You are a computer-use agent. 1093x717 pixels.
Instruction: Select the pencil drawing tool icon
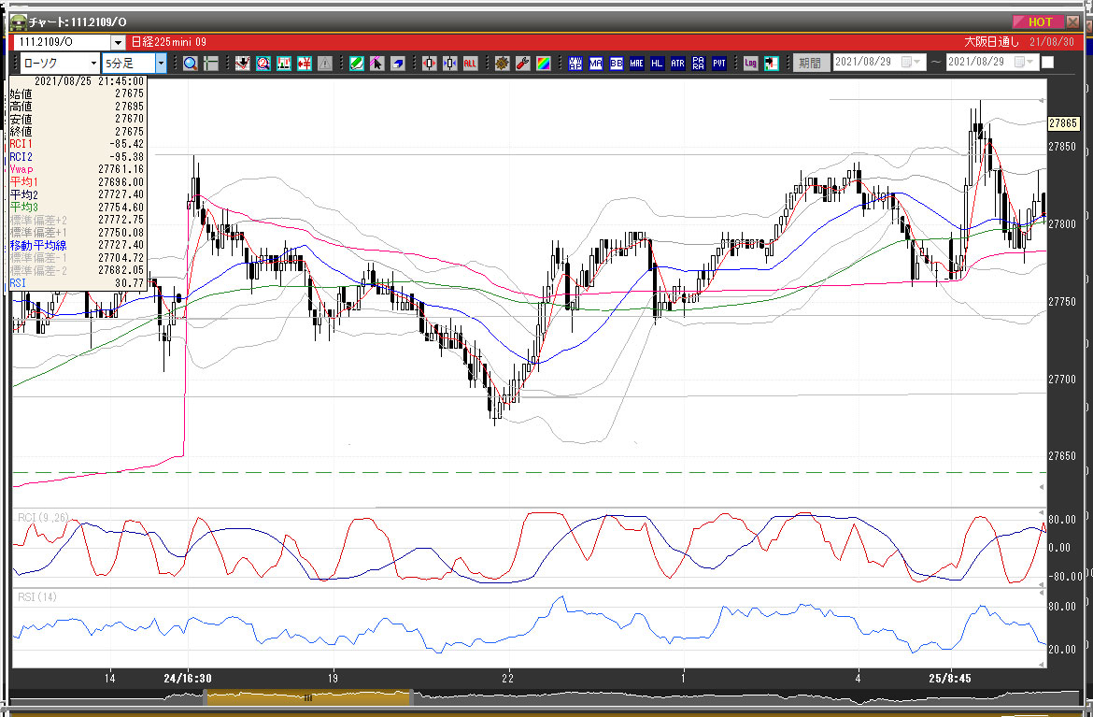coord(356,63)
